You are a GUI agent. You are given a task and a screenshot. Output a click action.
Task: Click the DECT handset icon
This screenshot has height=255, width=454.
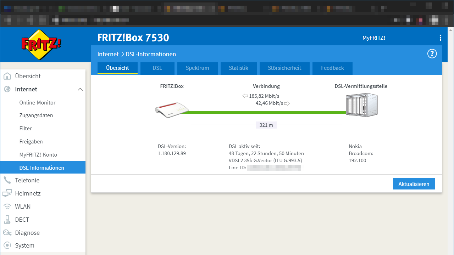tap(7, 220)
